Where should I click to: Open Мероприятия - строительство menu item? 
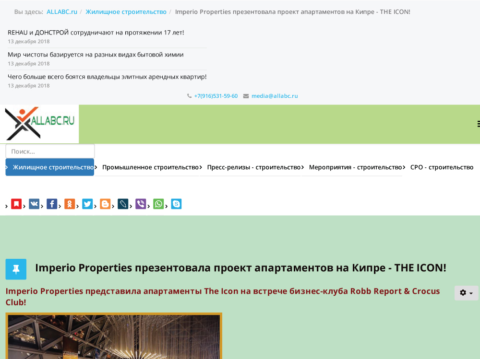tap(355, 167)
